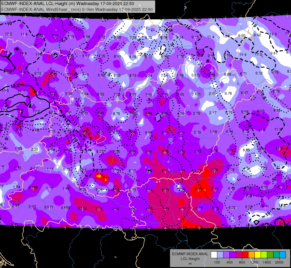Click the legend tick label 2000
Image resolution: width=291 pixels, height=268 pixels.
coord(279,262)
